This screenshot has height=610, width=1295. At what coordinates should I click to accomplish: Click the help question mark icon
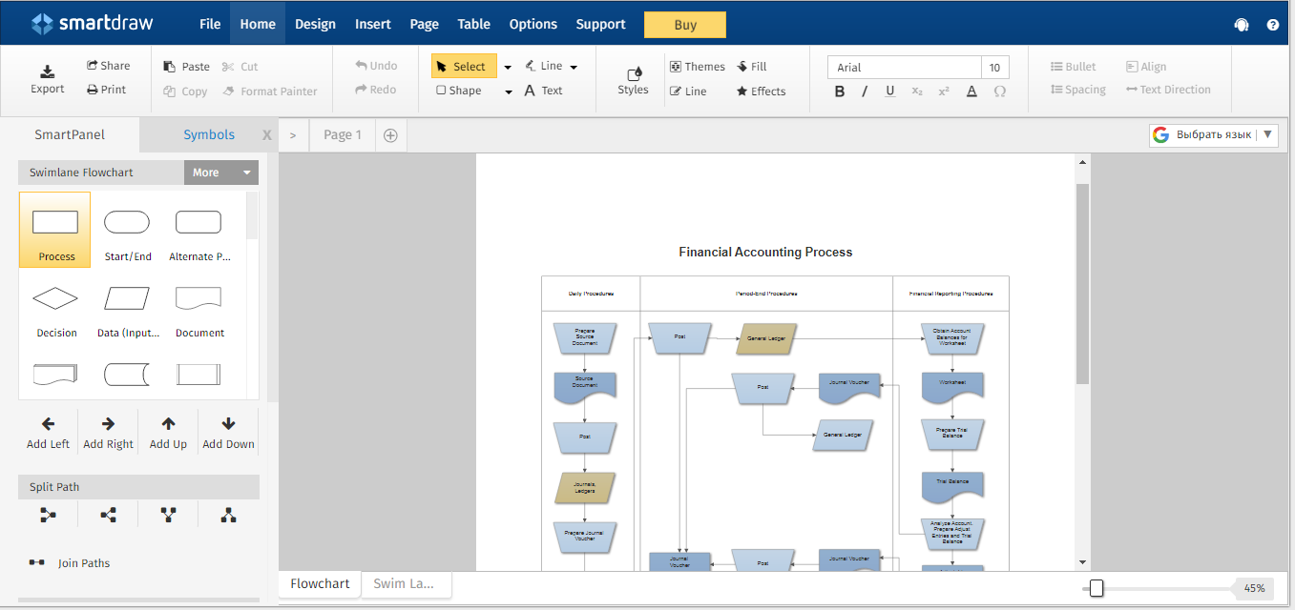tap(1272, 25)
